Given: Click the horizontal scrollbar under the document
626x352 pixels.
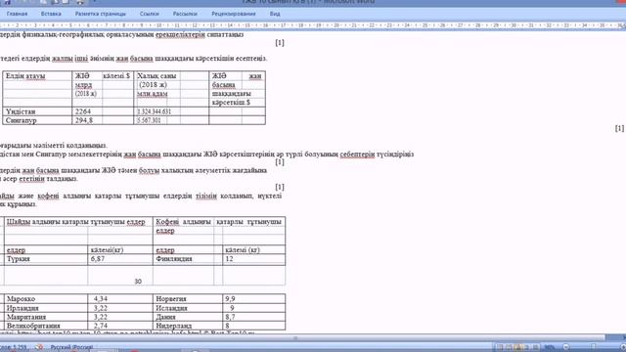Looking at the screenshot, I should tap(302, 338).
